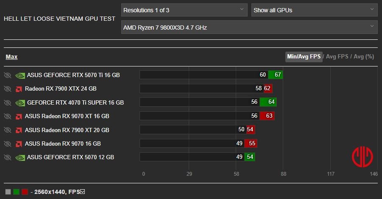
Task: Select the Min/Avg FPS view tab
Action: [304, 57]
